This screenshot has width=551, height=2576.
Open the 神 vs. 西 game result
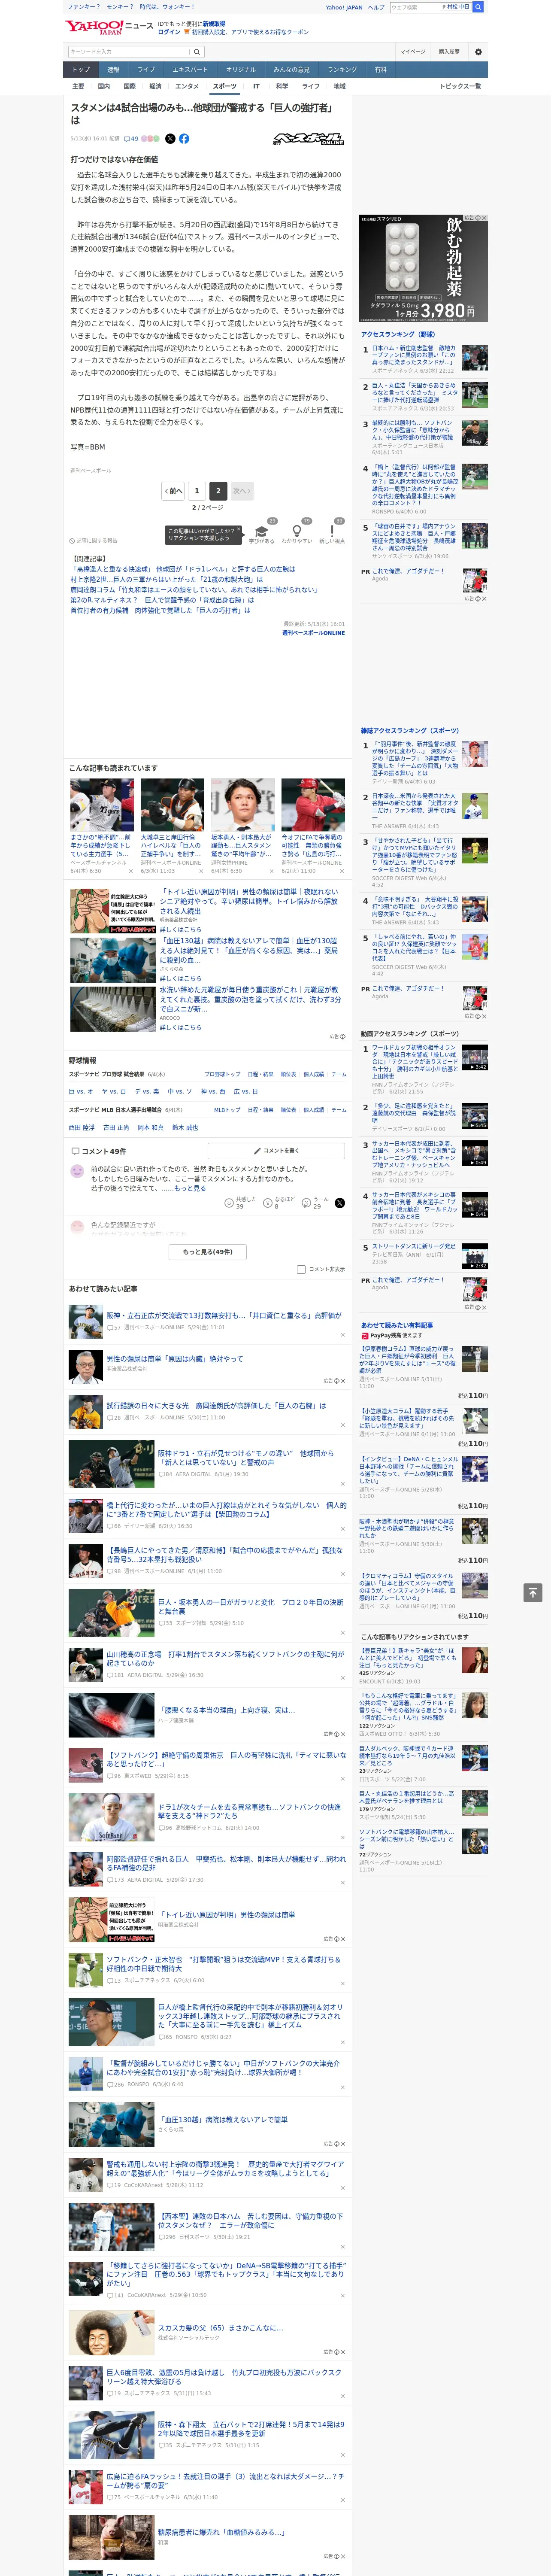[213, 1091]
